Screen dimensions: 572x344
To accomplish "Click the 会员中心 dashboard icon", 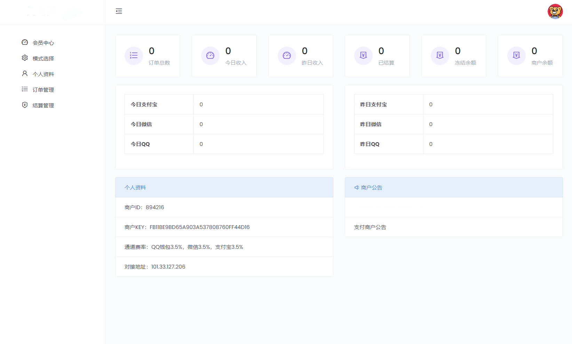I will [x=25, y=42].
